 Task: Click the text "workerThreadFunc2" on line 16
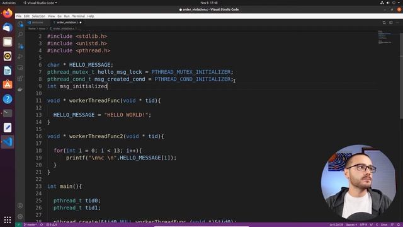tap(96, 136)
